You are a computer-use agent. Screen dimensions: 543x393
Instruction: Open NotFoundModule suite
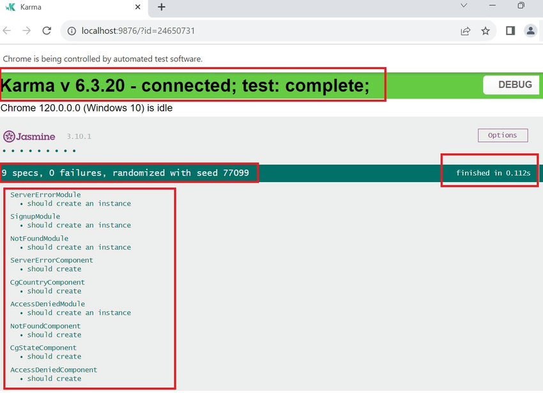pyautogui.click(x=39, y=238)
